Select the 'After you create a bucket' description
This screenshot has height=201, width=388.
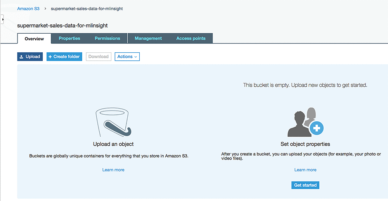pyautogui.click(x=301, y=156)
